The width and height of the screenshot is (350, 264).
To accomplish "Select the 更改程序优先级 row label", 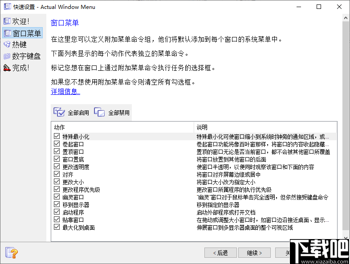I will (81, 190).
